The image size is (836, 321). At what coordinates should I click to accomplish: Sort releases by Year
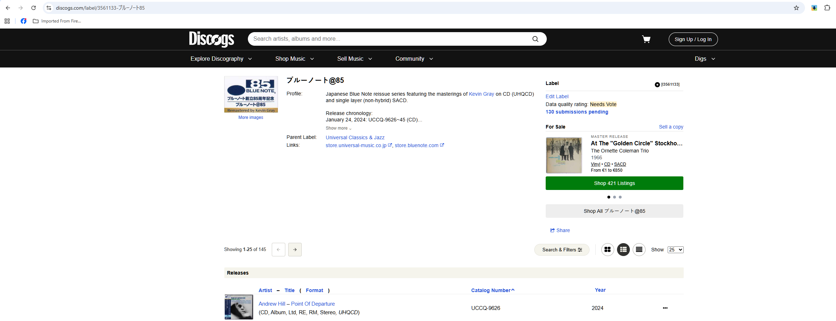[x=600, y=290]
